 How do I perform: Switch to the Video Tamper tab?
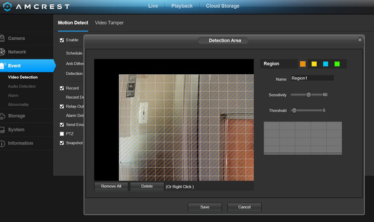(109, 23)
